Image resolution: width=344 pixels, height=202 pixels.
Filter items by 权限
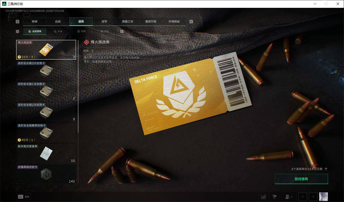[81, 31]
